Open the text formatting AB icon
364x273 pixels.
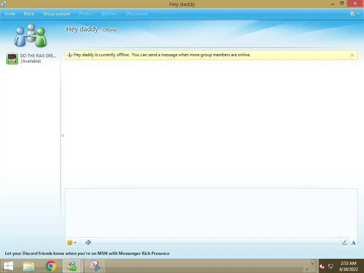pyautogui.click(x=88, y=242)
